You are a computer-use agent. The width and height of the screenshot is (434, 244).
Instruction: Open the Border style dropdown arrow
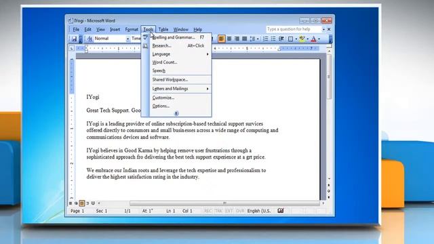point(296,39)
